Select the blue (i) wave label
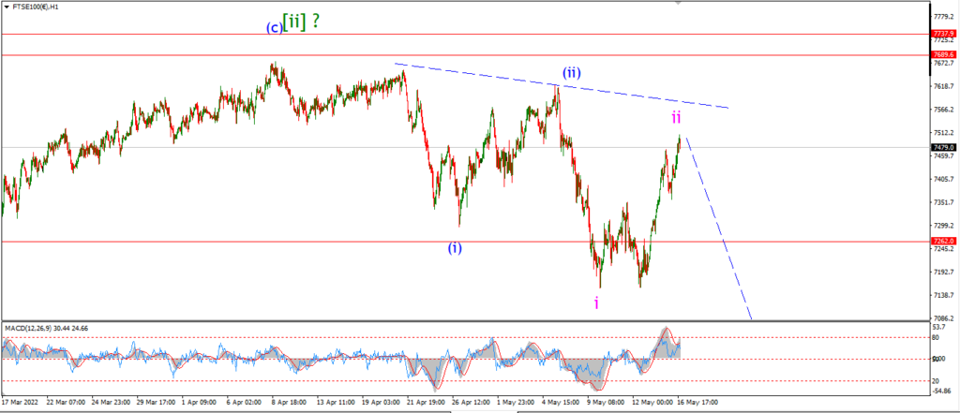The height and width of the screenshot is (413, 960). (x=455, y=247)
